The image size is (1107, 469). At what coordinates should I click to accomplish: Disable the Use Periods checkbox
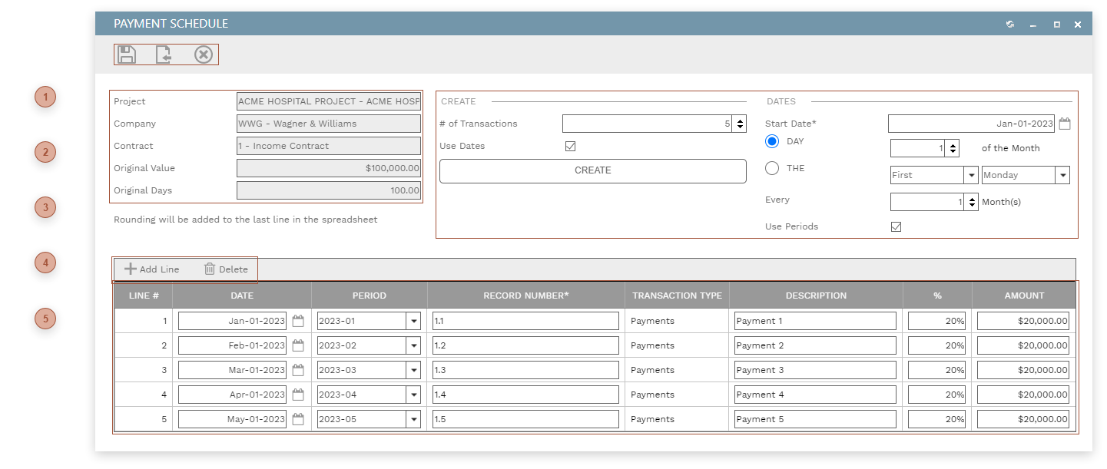coord(896,226)
